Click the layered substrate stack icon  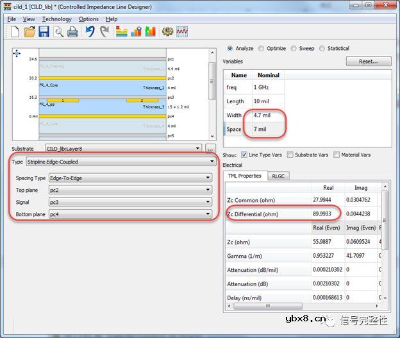(x=121, y=31)
